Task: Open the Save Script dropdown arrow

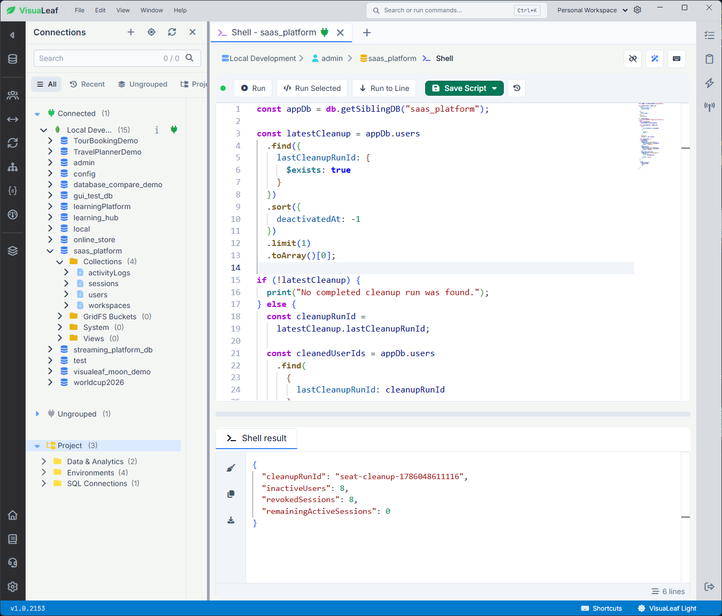Action: point(495,88)
